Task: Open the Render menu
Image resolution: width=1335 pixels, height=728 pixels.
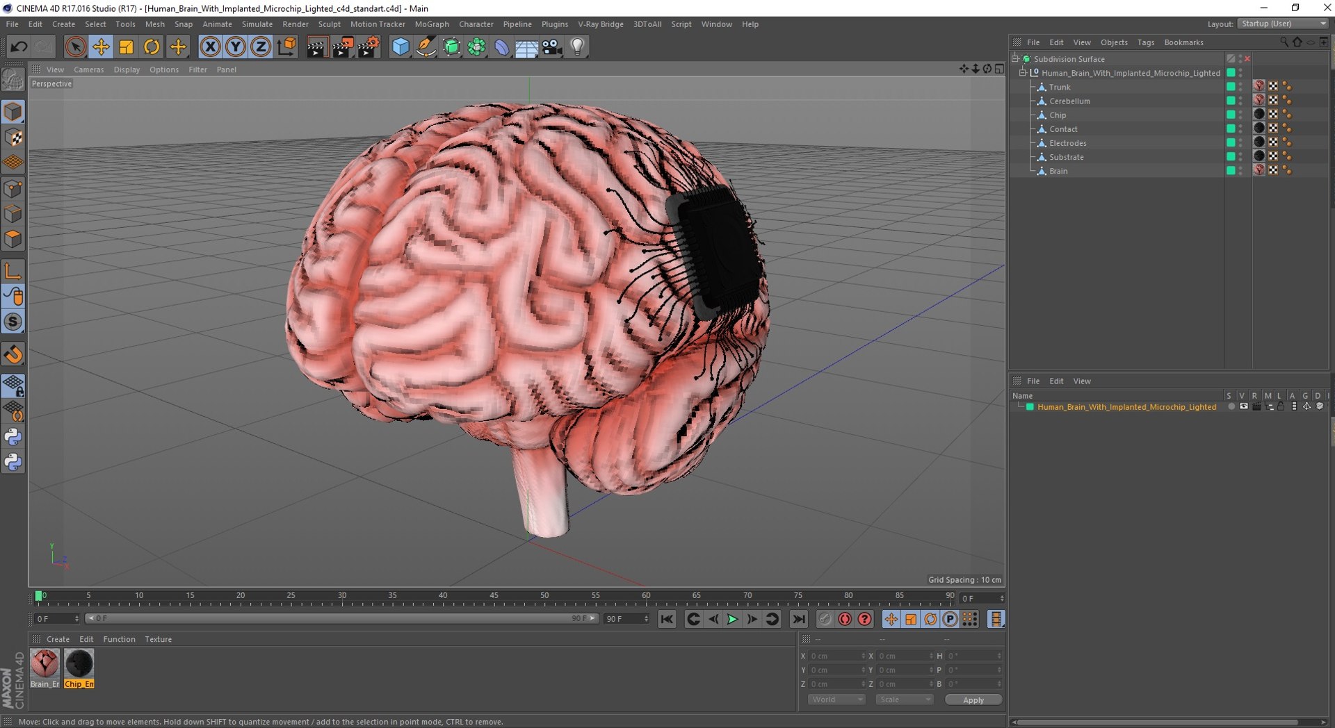Action: (296, 24)
